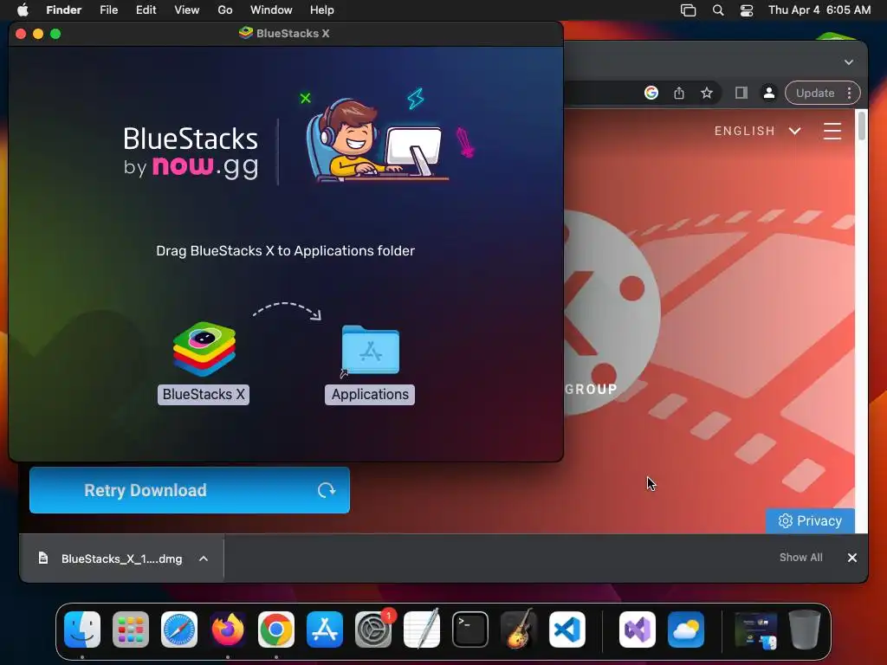
Task: Click the page scrollbar in Chrome
Action: (862, 126)
